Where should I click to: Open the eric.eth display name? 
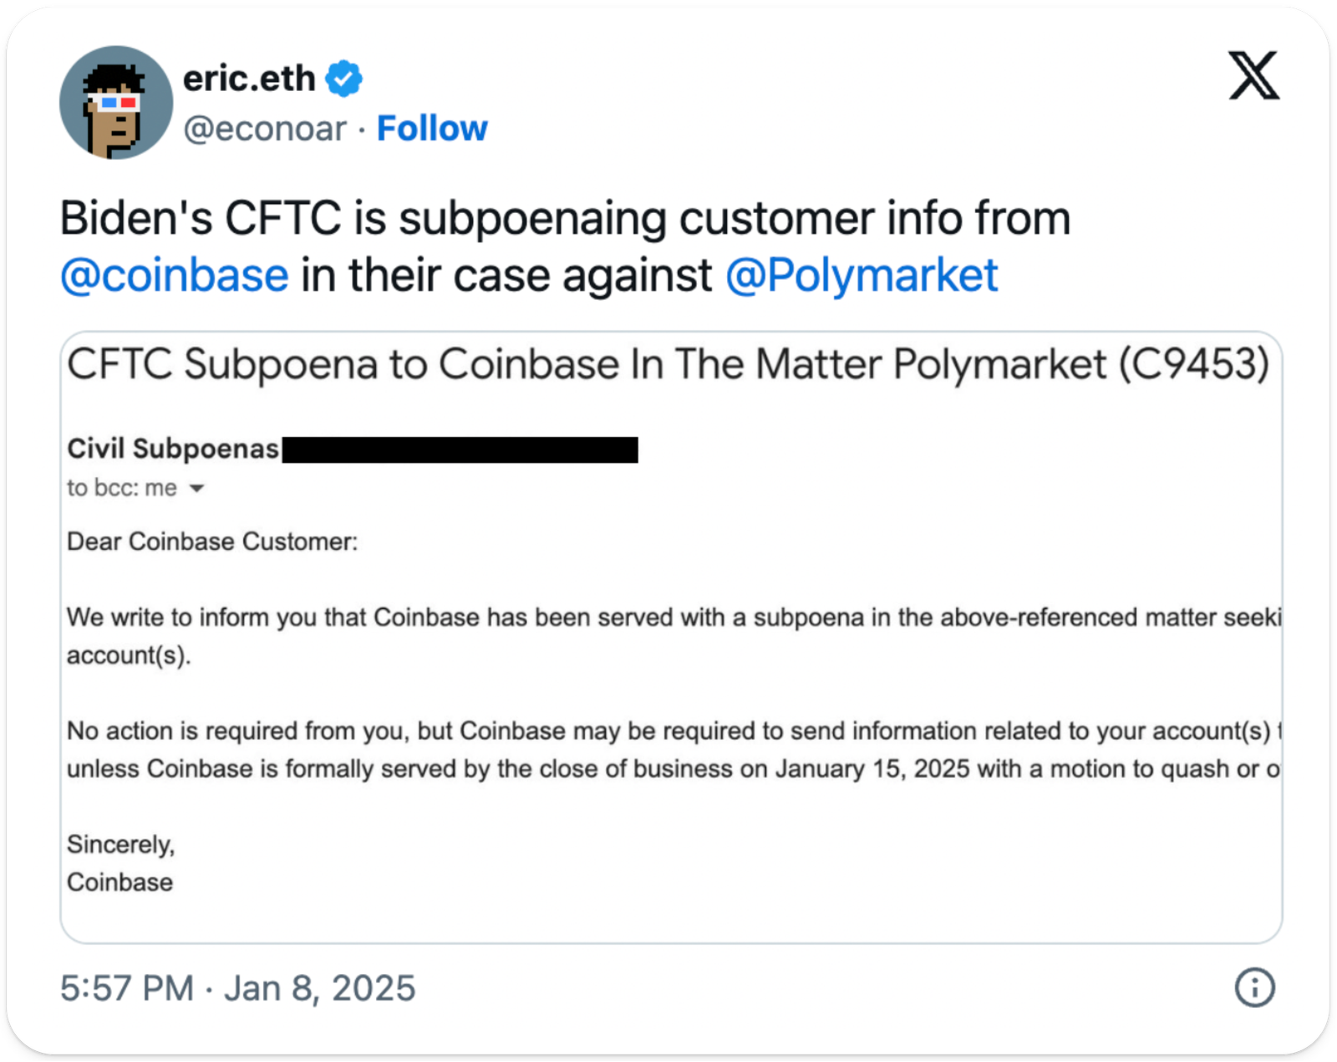249,79
